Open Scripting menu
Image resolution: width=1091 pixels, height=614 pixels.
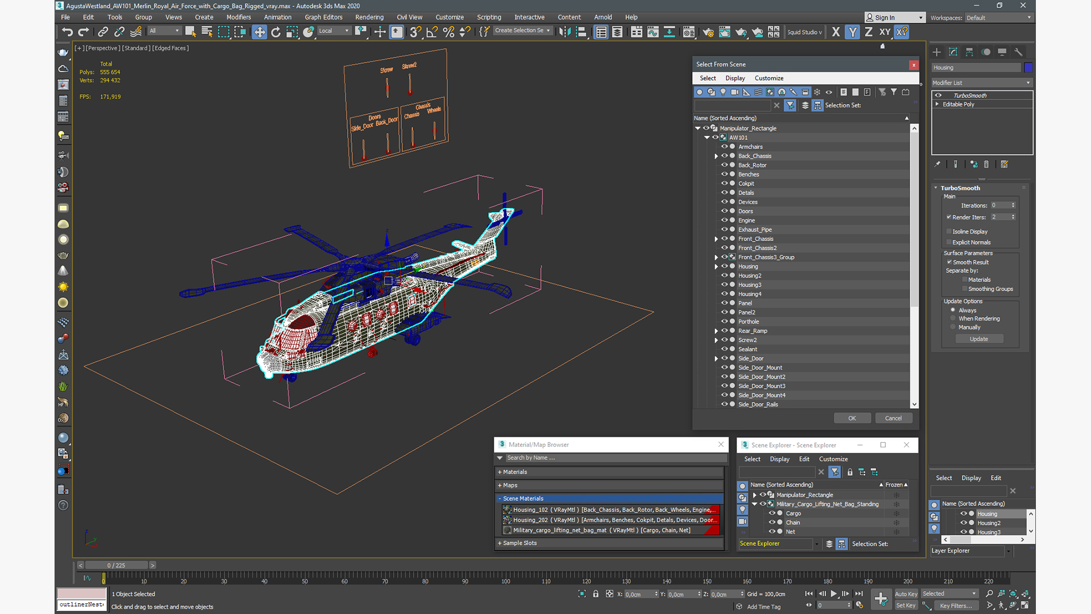[x=489, y=17]
